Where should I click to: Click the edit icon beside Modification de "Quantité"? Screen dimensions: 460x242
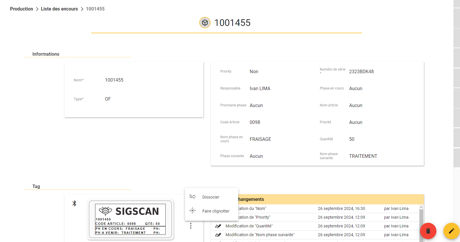click(218, 226)
